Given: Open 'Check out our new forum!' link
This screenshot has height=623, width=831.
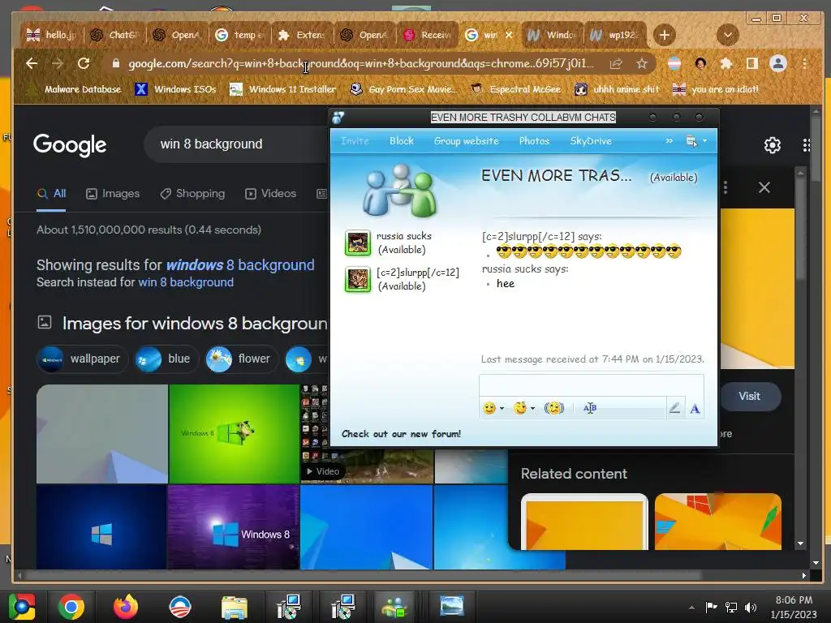Looking at the screenshot, I should [x=401, y=434].
